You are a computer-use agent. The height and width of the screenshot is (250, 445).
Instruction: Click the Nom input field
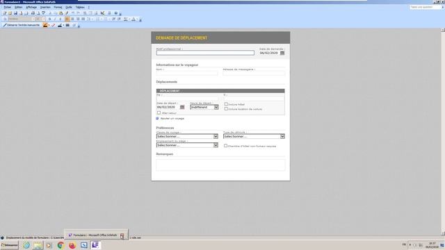pyautogui.click(x=187, y=73)
